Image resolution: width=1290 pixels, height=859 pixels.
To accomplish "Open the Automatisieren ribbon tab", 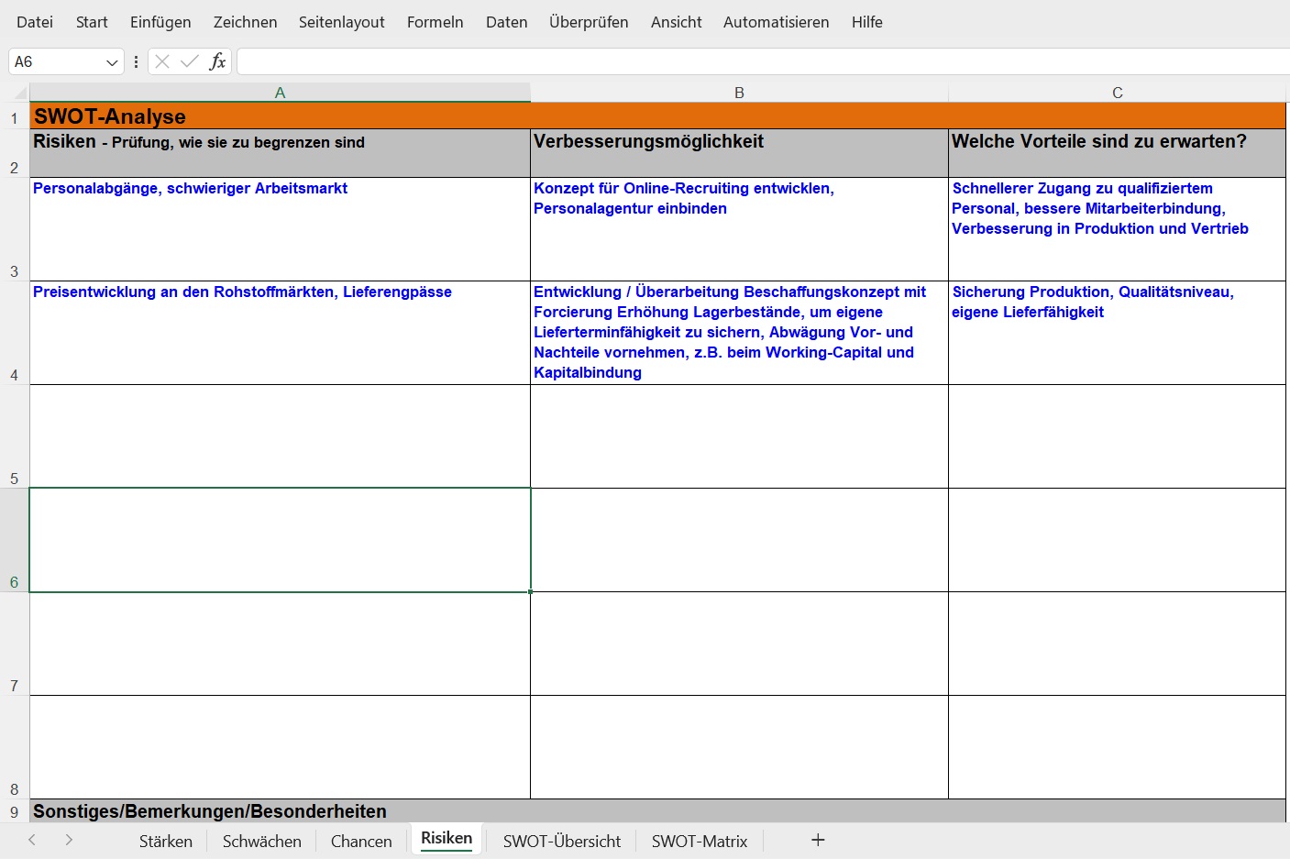I will (x=776, y=22).
